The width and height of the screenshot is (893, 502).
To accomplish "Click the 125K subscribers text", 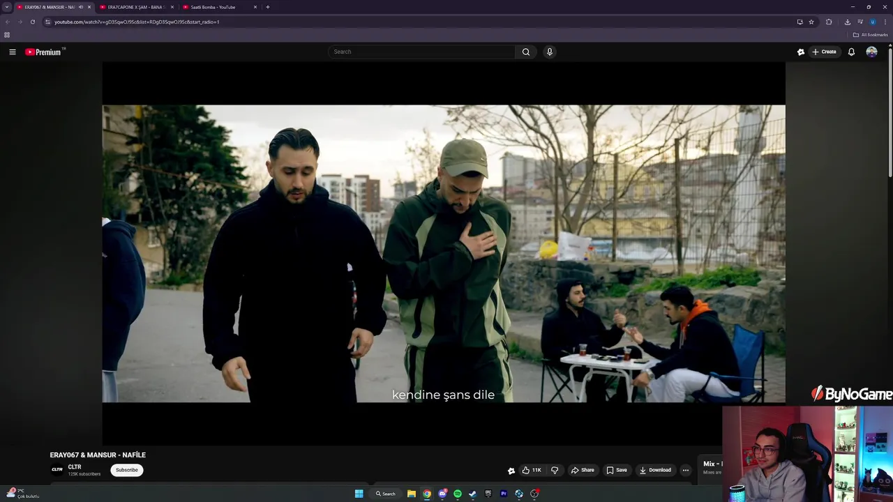I will pyautogui.click(x=84, y=474).
